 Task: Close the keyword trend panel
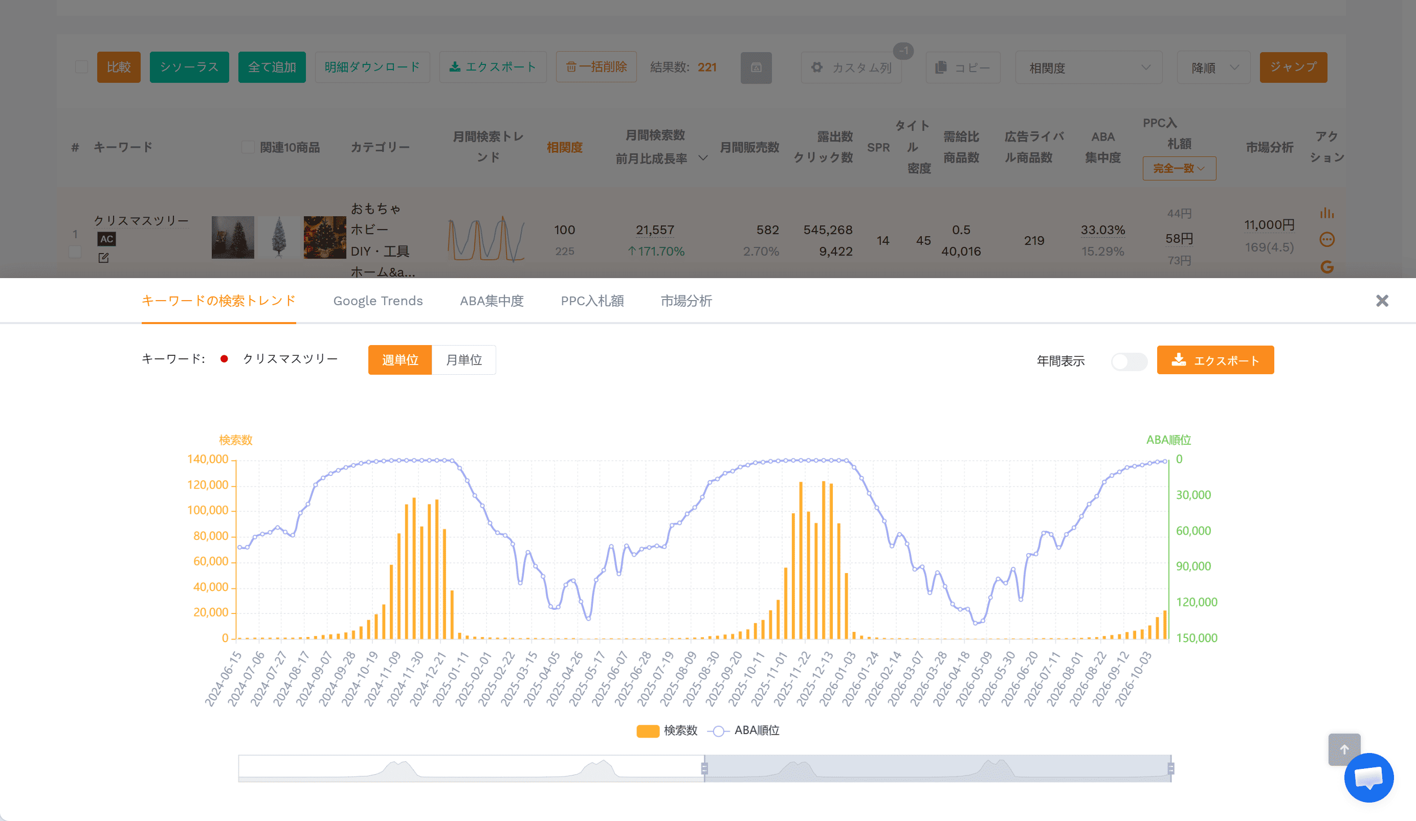click(x=1382, y=301)
